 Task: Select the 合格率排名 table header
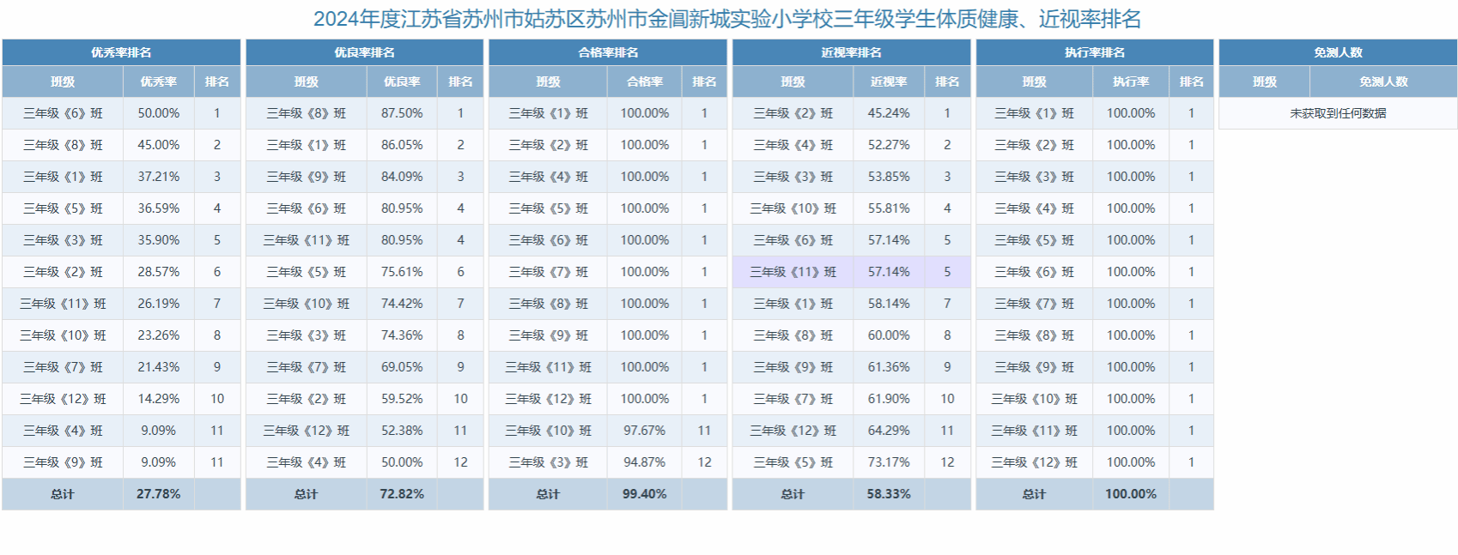pyautogui.click(x=608, y=52)
